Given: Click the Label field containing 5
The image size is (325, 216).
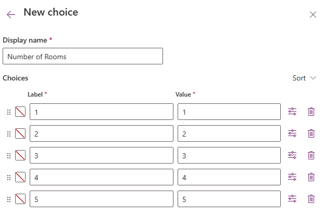Looking at the screenshot, I should pos(102,199).
